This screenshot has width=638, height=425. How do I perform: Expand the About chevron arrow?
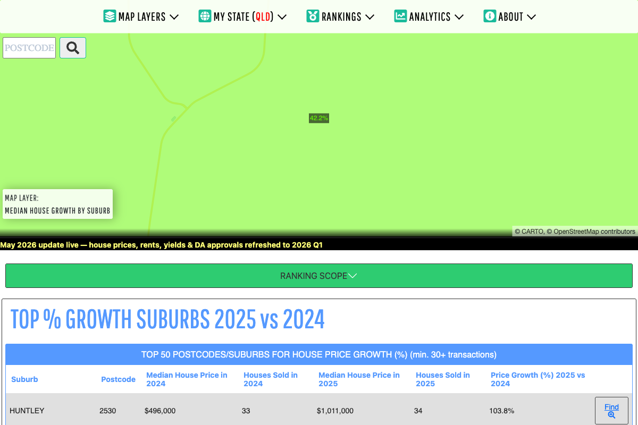pos(531,17)
